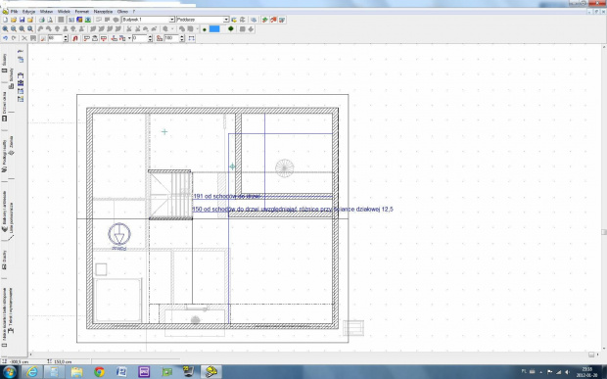Viewport: 607px width, 379px height.
Task: Expand the Budynek 1 building dropdown
Action: point(172,20)
